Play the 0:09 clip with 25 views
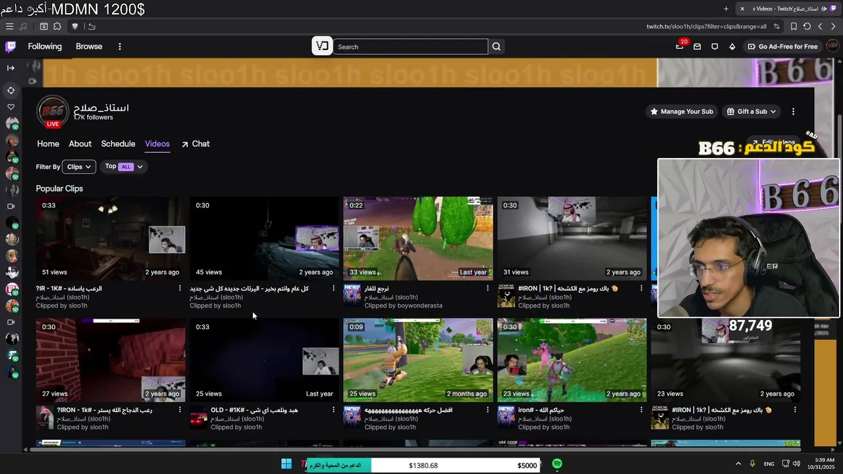The height and width of the screenshot is (474, 843). [418, 360]
